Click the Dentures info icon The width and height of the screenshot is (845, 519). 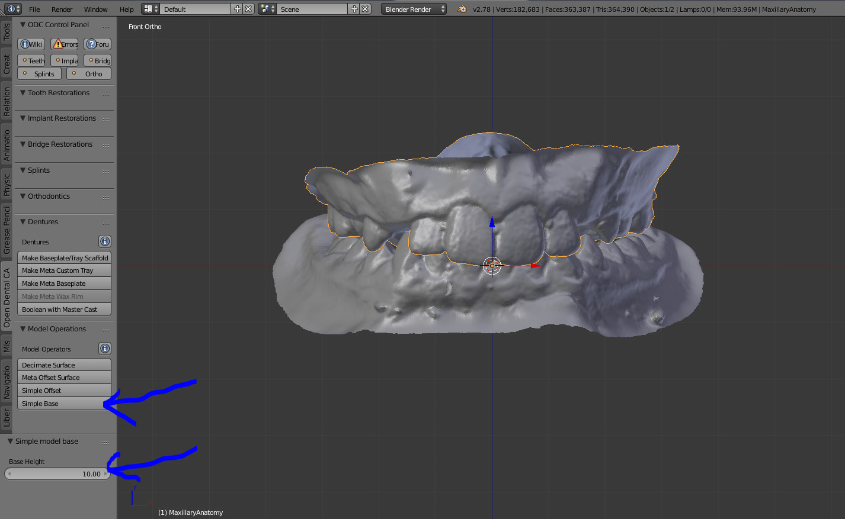[x=105, y=241]
